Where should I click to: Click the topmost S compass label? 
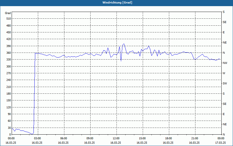coord(224,12)
